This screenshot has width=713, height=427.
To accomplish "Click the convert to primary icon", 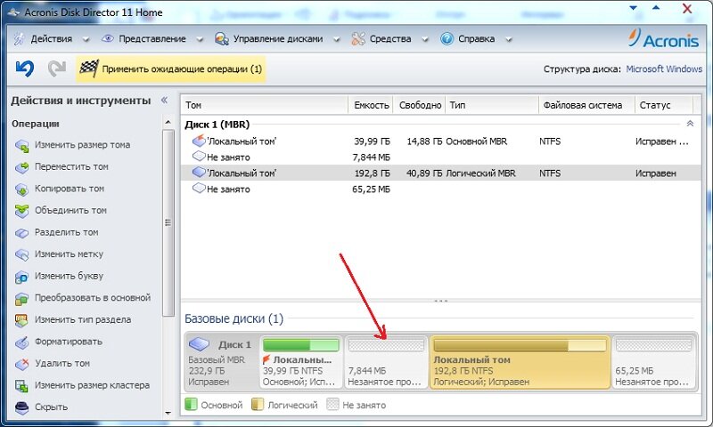I will pyautogui.click(x=21, y=299).
